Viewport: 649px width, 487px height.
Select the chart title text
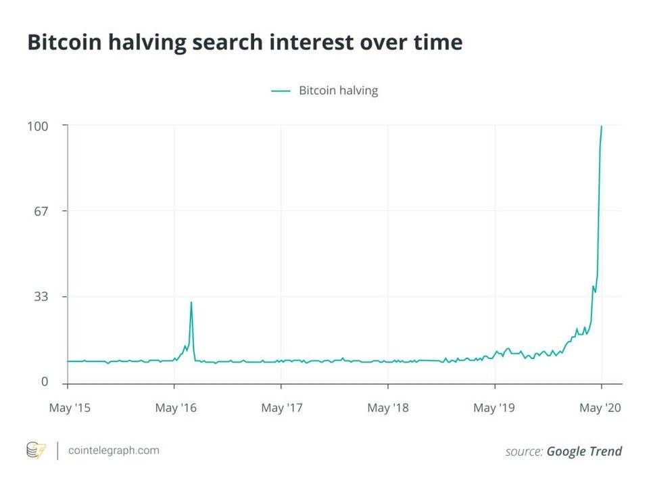coord(245,42)
